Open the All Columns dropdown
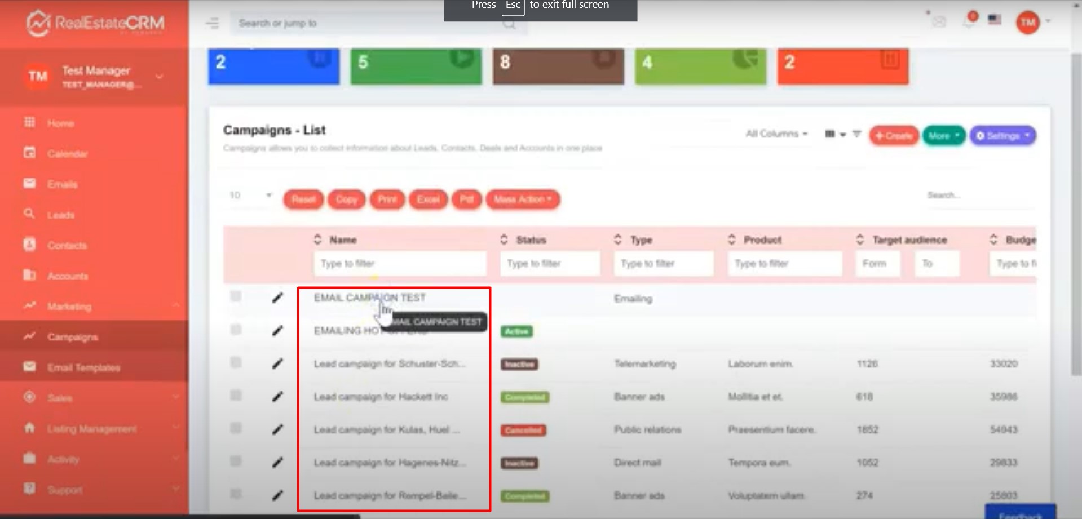1082x519 pixels. [776, 134]
